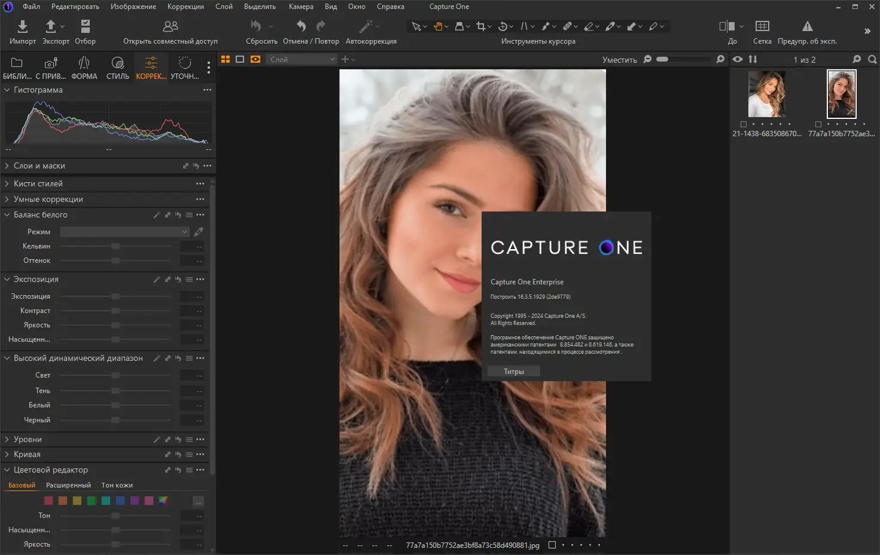Expand the Слои и маски panel

(x=7, y=166)
